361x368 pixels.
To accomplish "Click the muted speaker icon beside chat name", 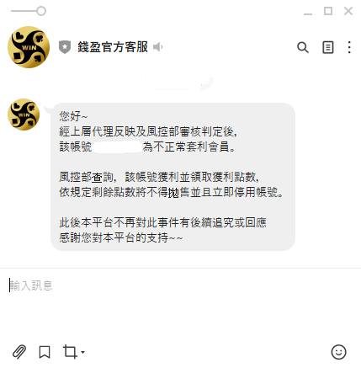I will pos(157,47).
